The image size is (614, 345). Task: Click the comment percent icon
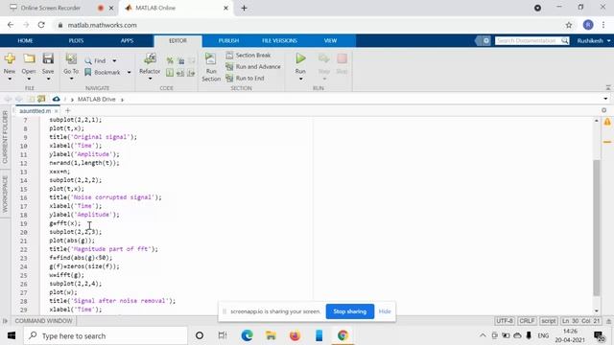coord(170,61)
